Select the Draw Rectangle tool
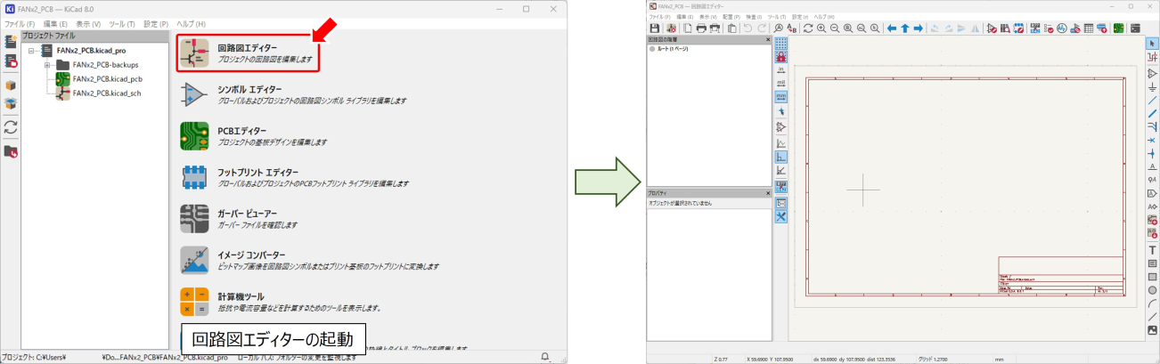 [1152, 277]
